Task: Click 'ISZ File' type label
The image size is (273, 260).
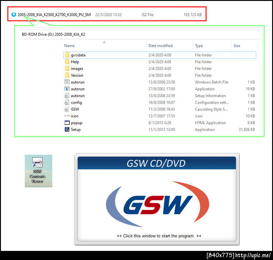Action: pyautogui.click(x=147, y=15)
